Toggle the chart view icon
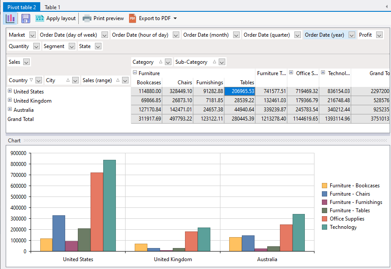 tap(10, 18)
